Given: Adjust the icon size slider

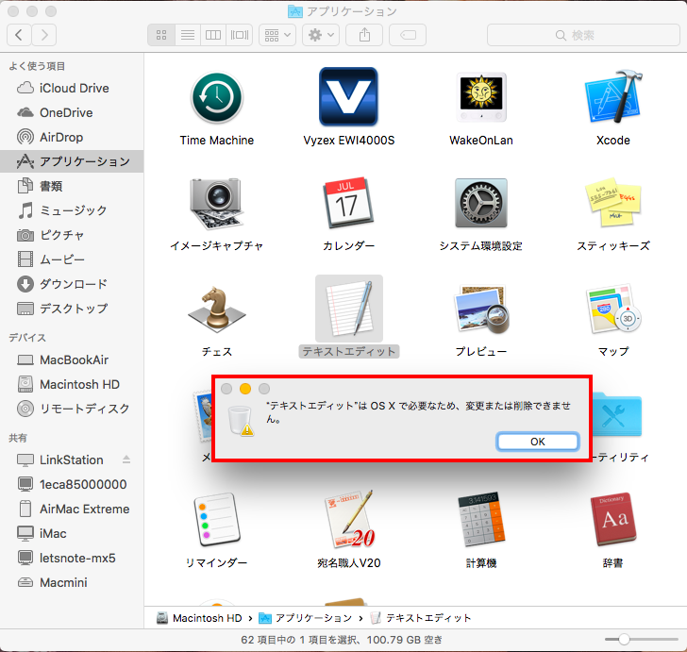Looking at the screenshot, I should 624,640.
